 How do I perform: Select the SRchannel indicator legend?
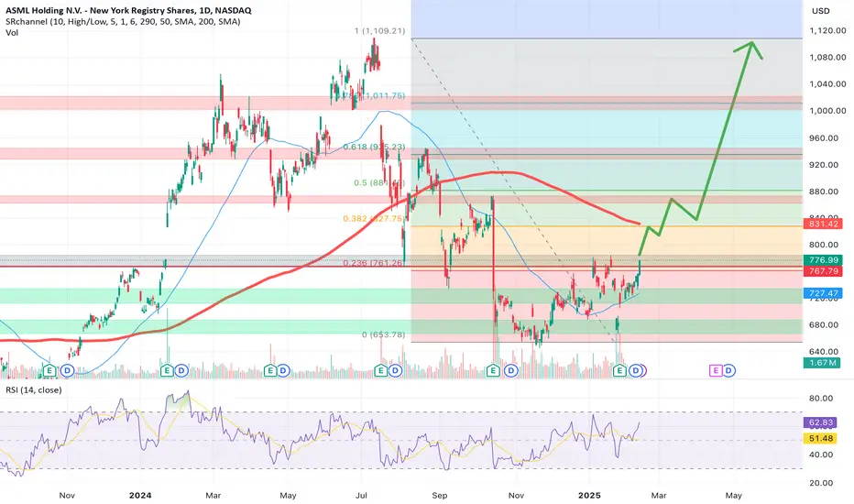pos(123,22)
